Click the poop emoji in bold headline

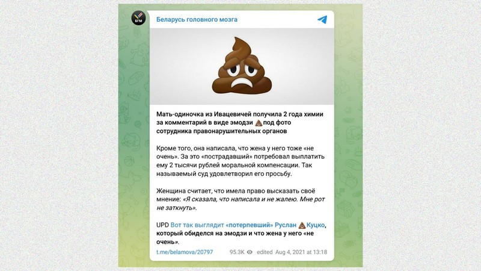click(259, 123)
